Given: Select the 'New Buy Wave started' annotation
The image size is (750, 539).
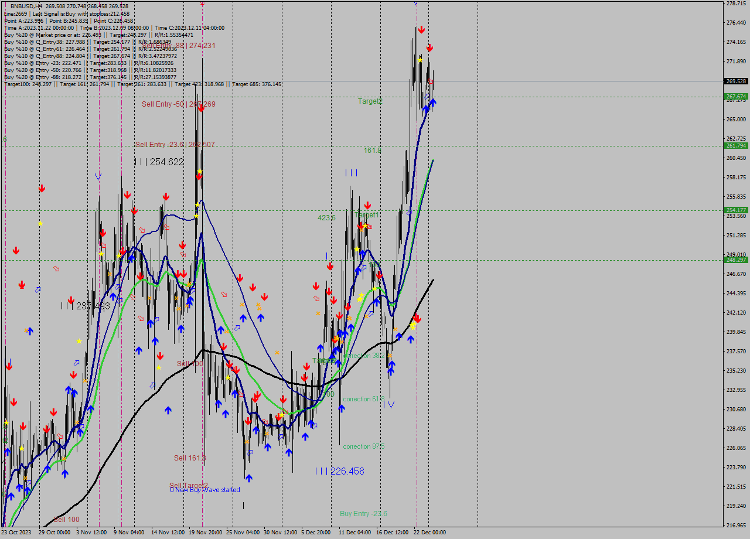Looking at the screenshot, I should point(206,490).
